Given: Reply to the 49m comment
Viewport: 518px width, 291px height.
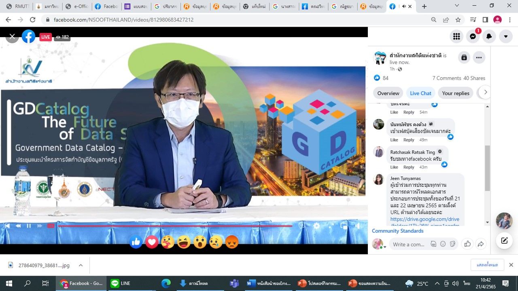Looking at the screenshot, I should click(x=409, y=140).
